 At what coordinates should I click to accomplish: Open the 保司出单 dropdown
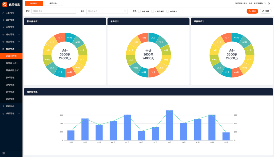54,3
